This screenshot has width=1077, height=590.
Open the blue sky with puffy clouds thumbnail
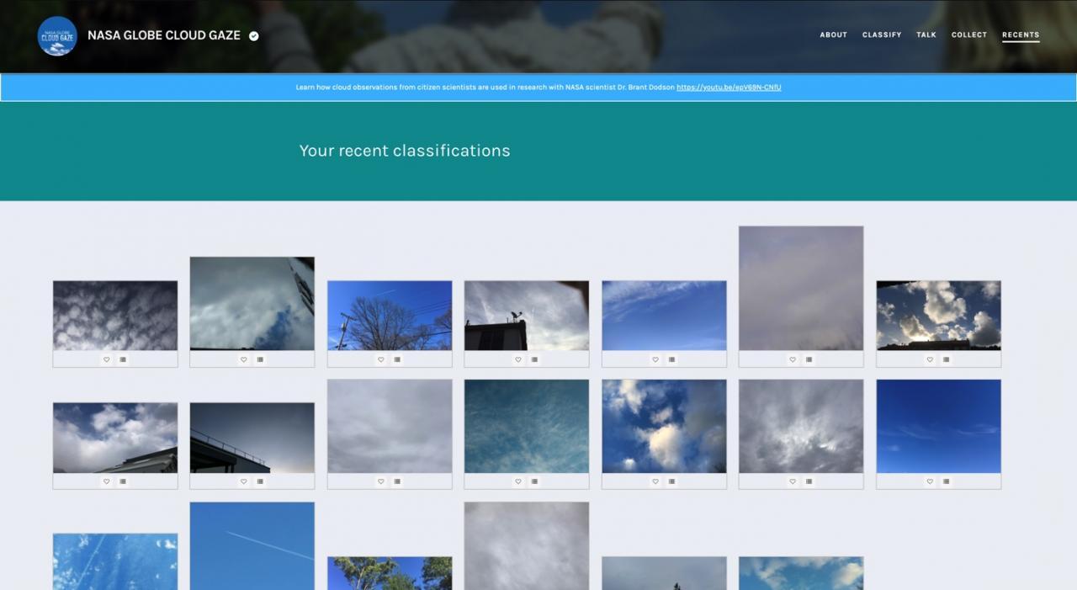(x=664, y=426)
